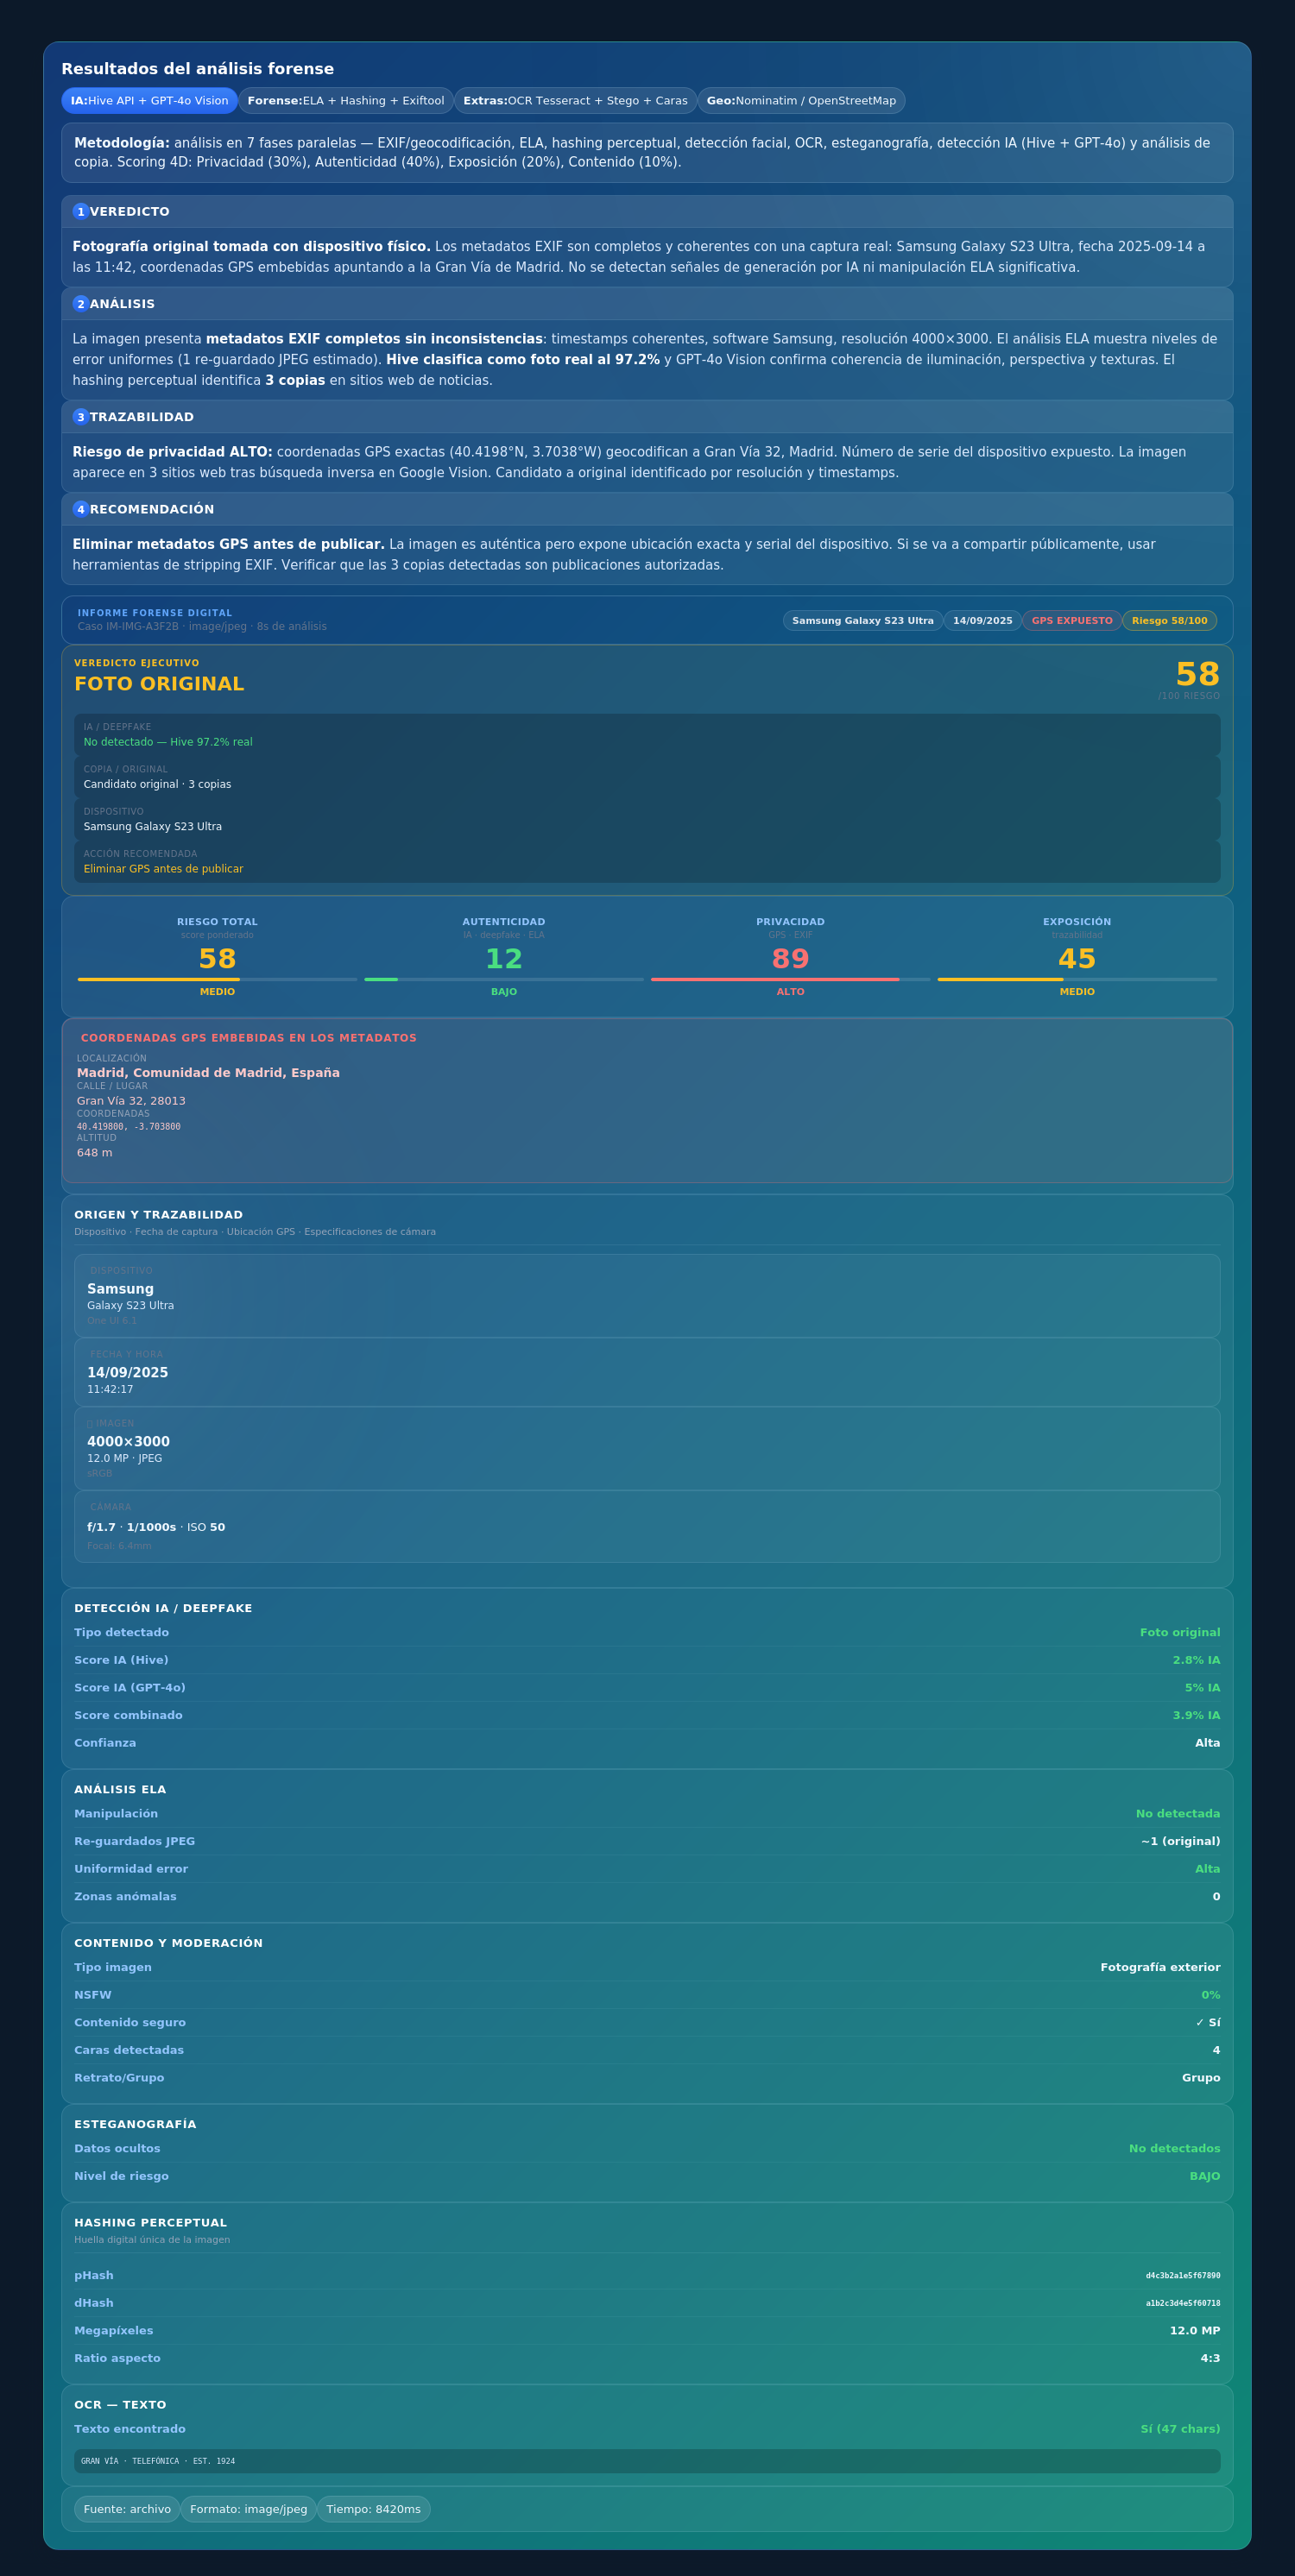
Task: Click the pHash value d4c3b2a1e5f67890
Action: pyautogui.click(x=1183, y=2275)
